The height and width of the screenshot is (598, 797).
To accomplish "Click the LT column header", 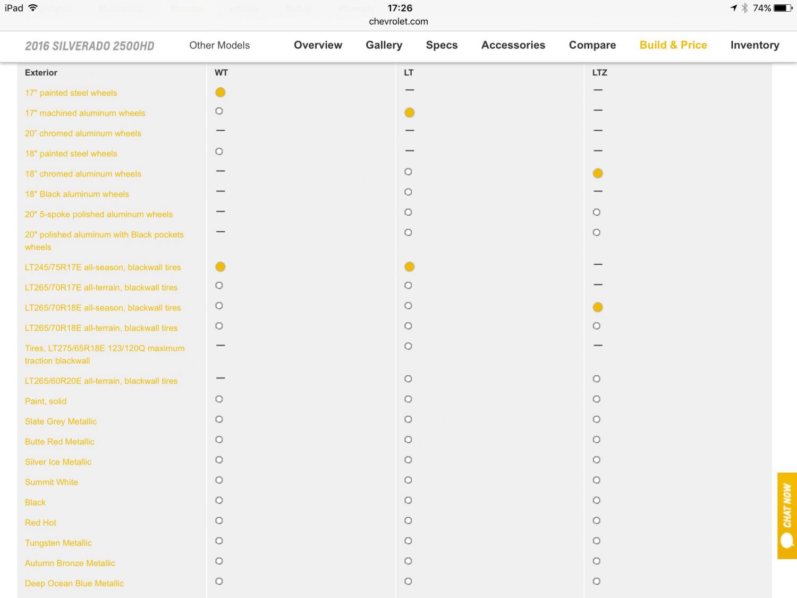I will pos(409,73).
